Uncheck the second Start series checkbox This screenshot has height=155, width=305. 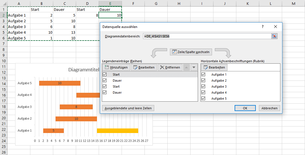click(x=105, y=86)
